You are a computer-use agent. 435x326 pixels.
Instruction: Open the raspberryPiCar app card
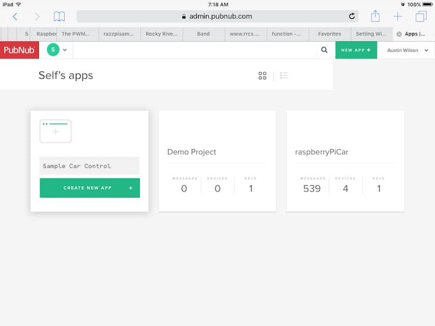pos(346,161)
